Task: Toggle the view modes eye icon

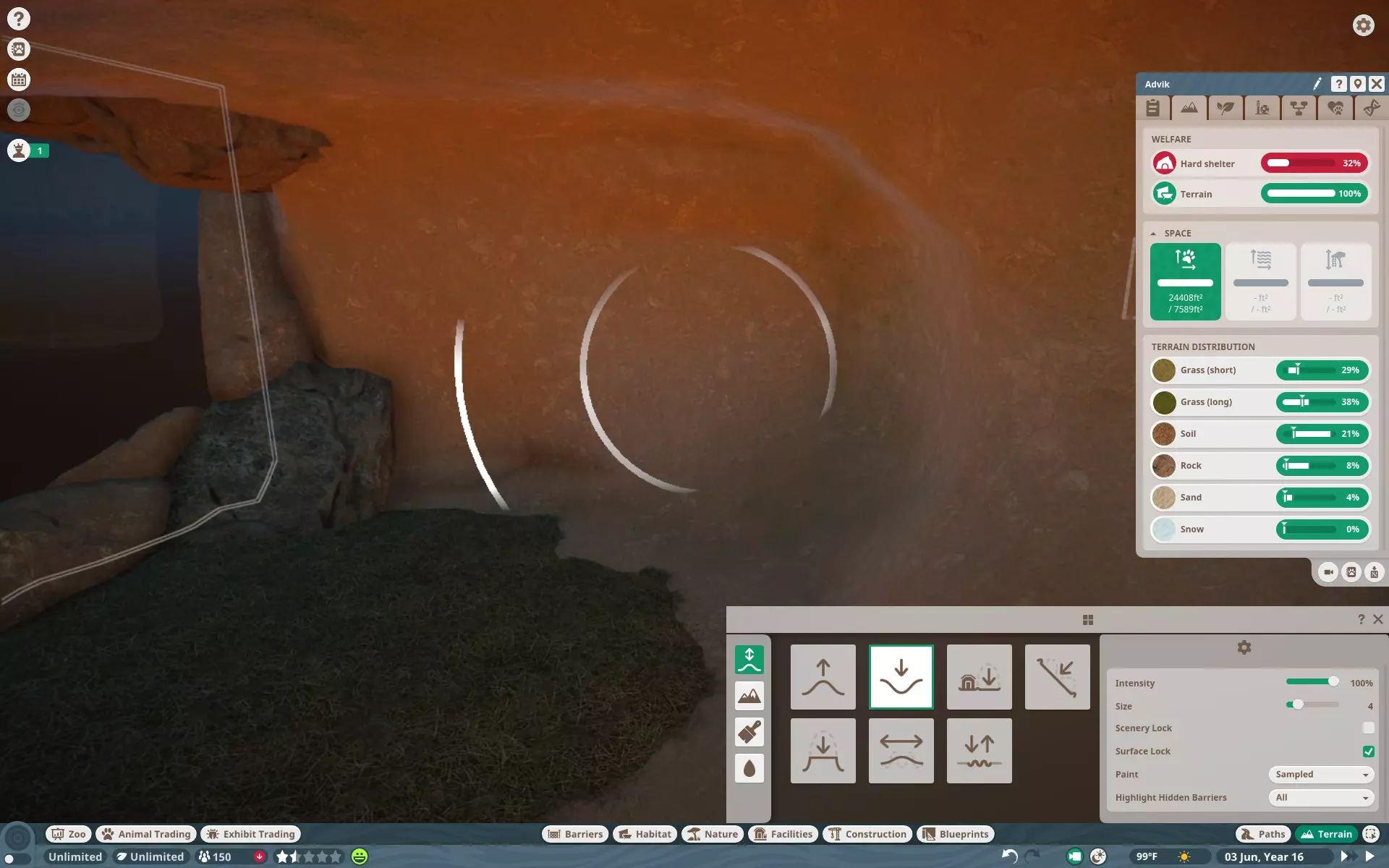Action: pos(19,110)
